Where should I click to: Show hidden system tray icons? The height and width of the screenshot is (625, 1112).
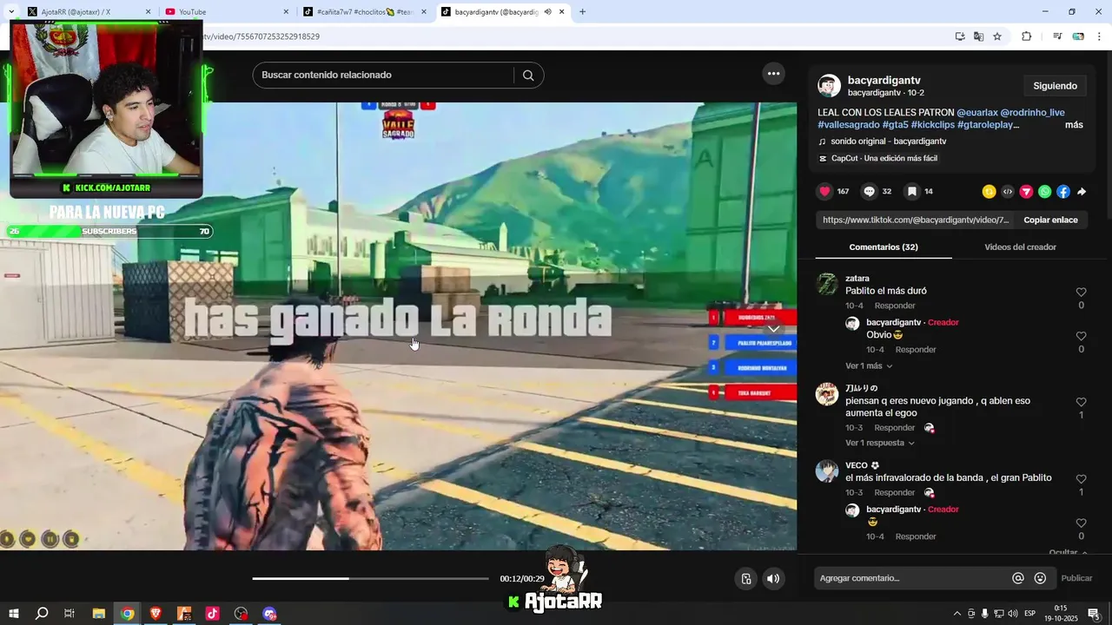click(x=957, y=614)
